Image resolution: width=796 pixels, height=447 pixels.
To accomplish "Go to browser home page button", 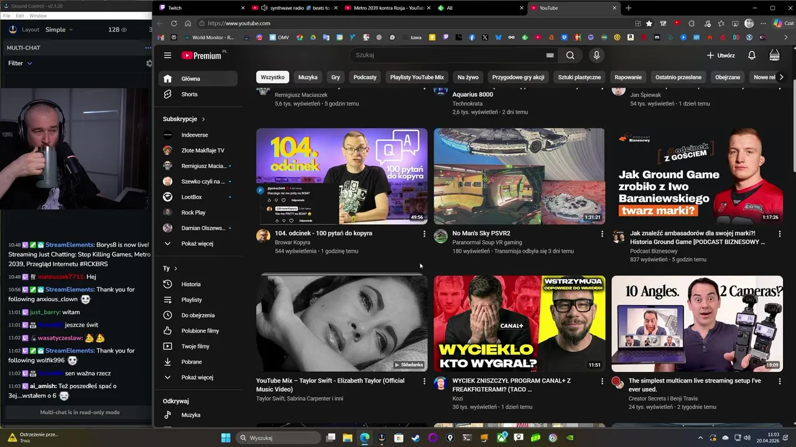I will point(188,24).
